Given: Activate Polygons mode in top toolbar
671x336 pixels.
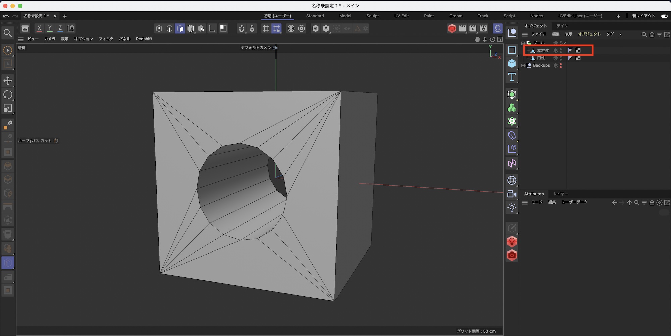Looking at the screenshot, I should (x=180, y=29).
